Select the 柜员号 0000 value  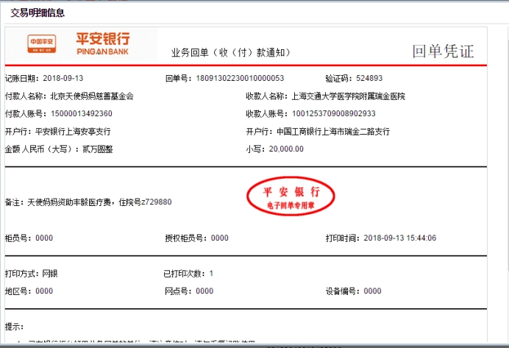tap(44, 238)
